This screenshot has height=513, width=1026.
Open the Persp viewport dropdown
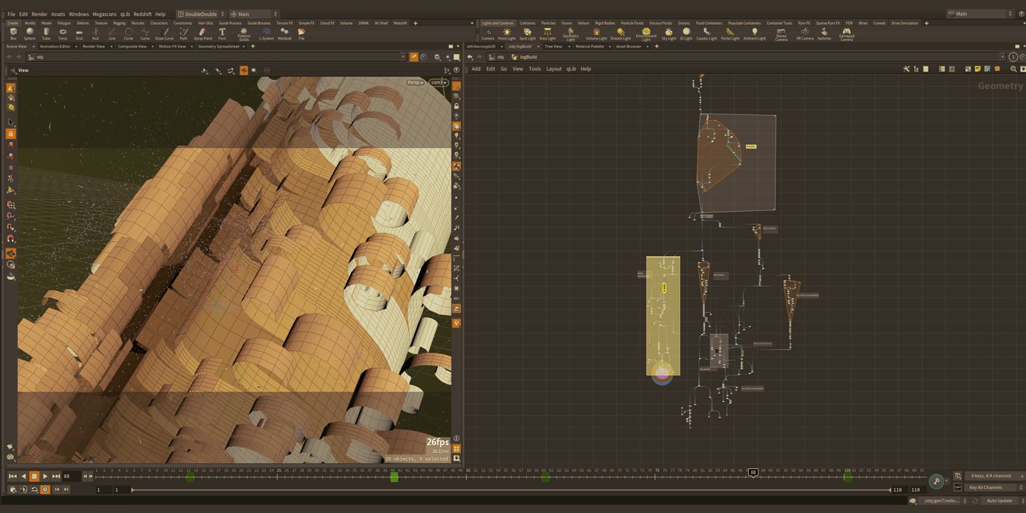(x=416, y=83)
